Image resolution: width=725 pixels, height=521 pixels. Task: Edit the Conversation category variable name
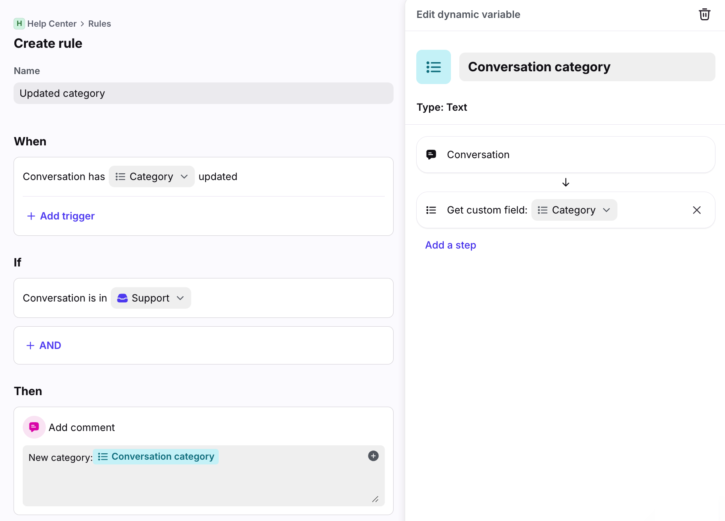(x=587, y=67)
